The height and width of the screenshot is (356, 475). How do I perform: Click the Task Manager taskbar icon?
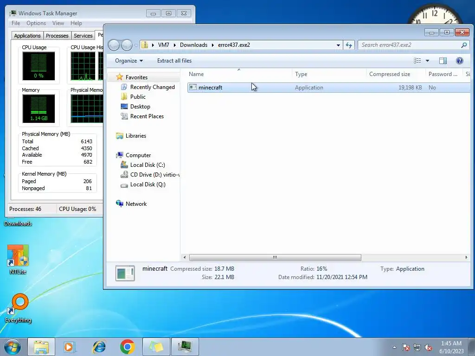(x=185, y=347)
